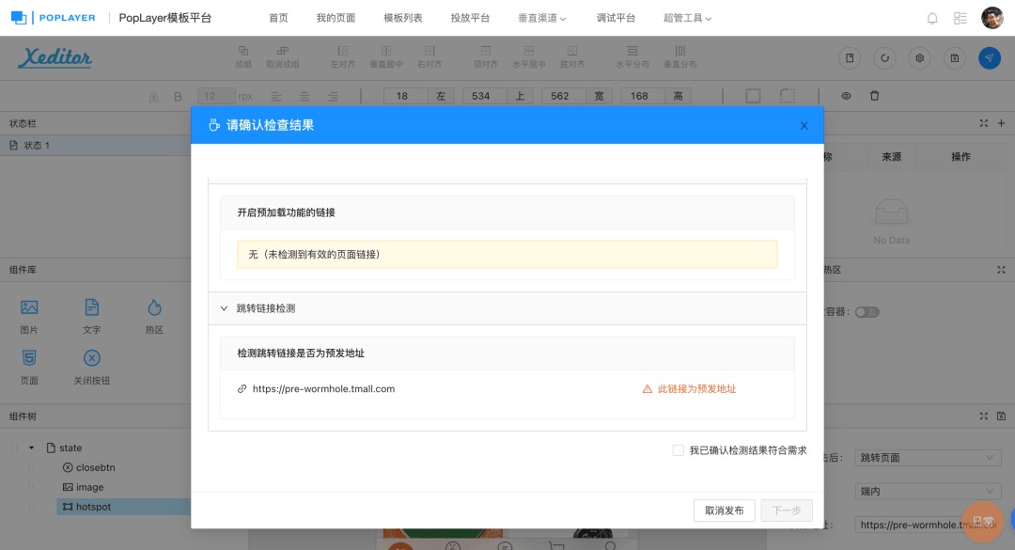Open the 跳转页面 dropdown
Screen dimensions: 1015x550
928,457
